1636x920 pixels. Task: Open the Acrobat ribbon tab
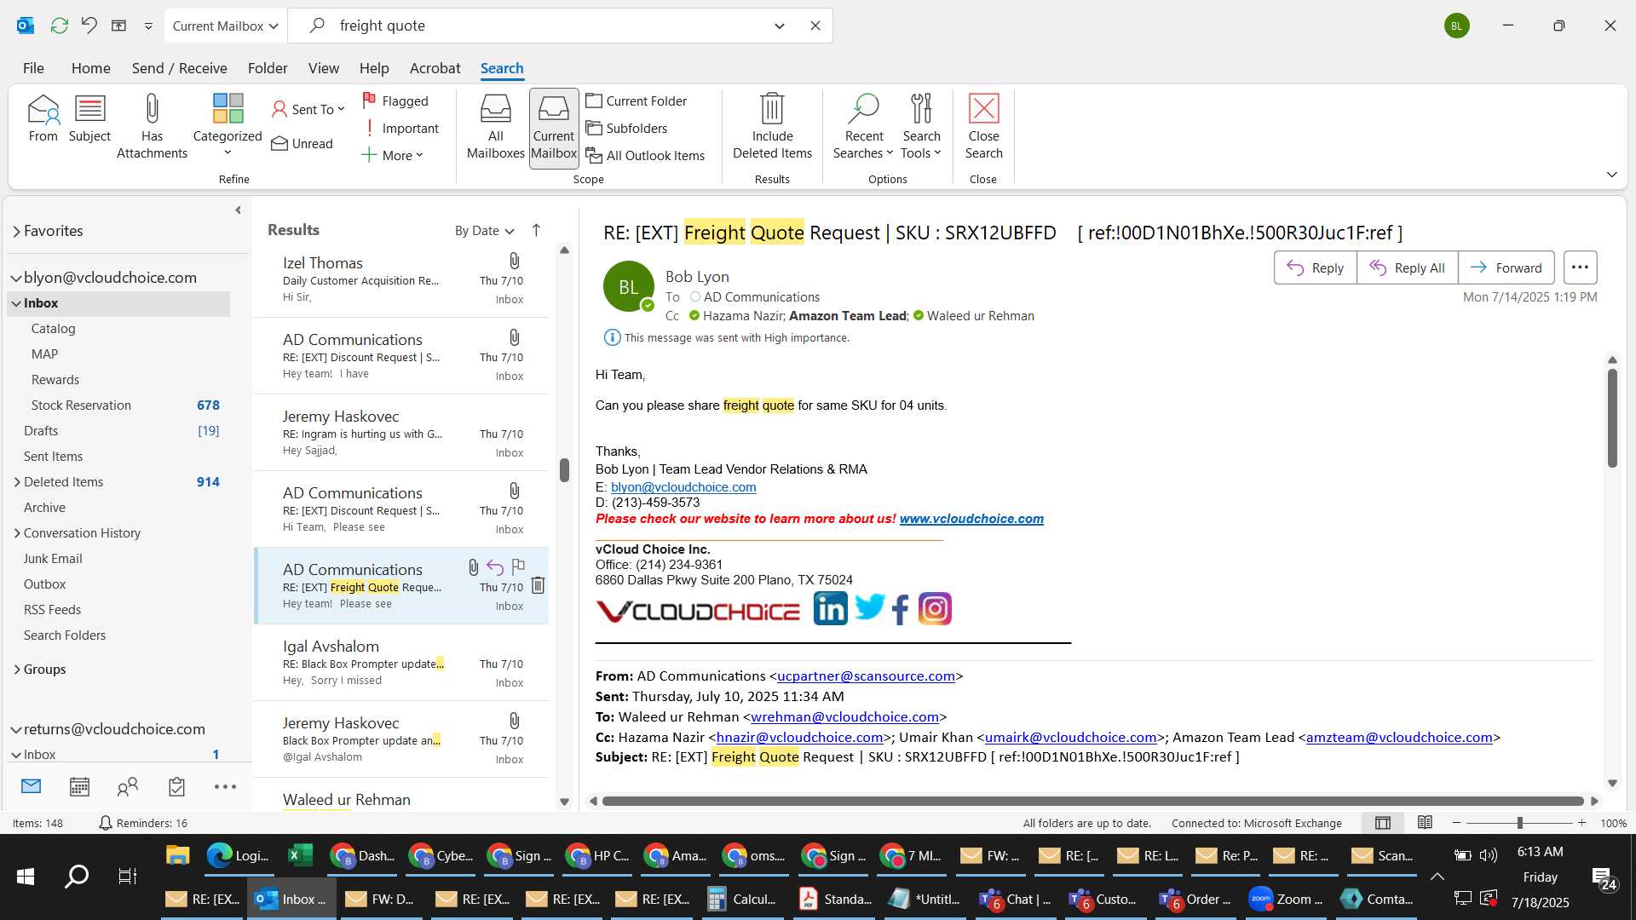[435, 68]
